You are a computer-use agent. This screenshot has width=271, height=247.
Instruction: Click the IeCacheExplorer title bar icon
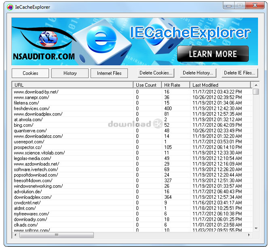(10, 7)
